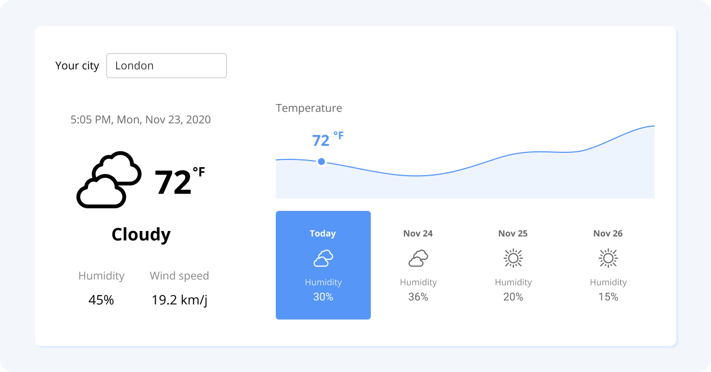Select the Nov 24 forecast day
This screenshot has width=711, height=372.
pos(418,265)
